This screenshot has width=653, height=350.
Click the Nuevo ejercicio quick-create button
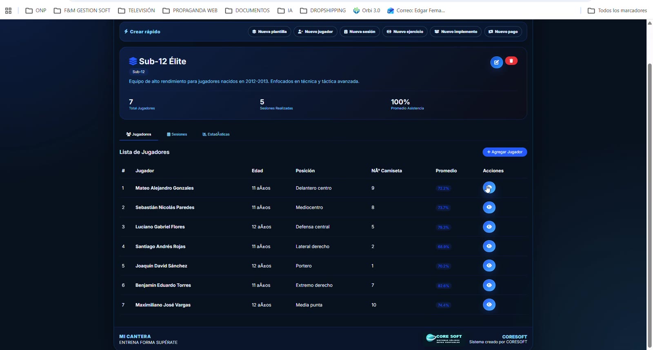tap(405, 31)
